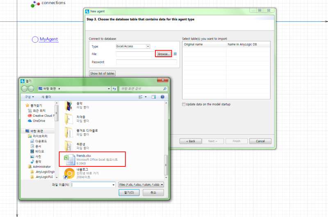Click the Cancel button in New agent wizard

[x=260, y=141]
